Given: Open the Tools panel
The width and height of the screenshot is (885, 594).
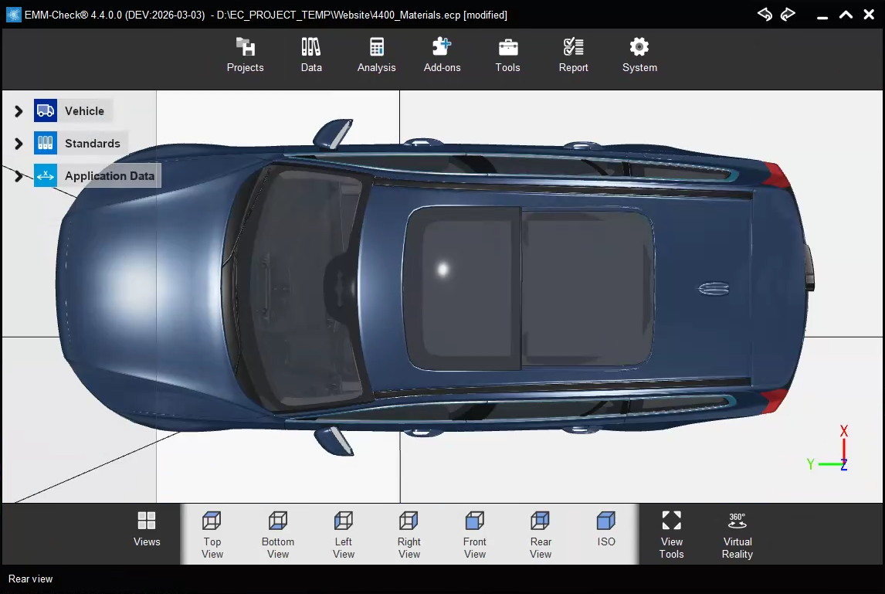Looking at the screenshot, I should coord(507,54).
